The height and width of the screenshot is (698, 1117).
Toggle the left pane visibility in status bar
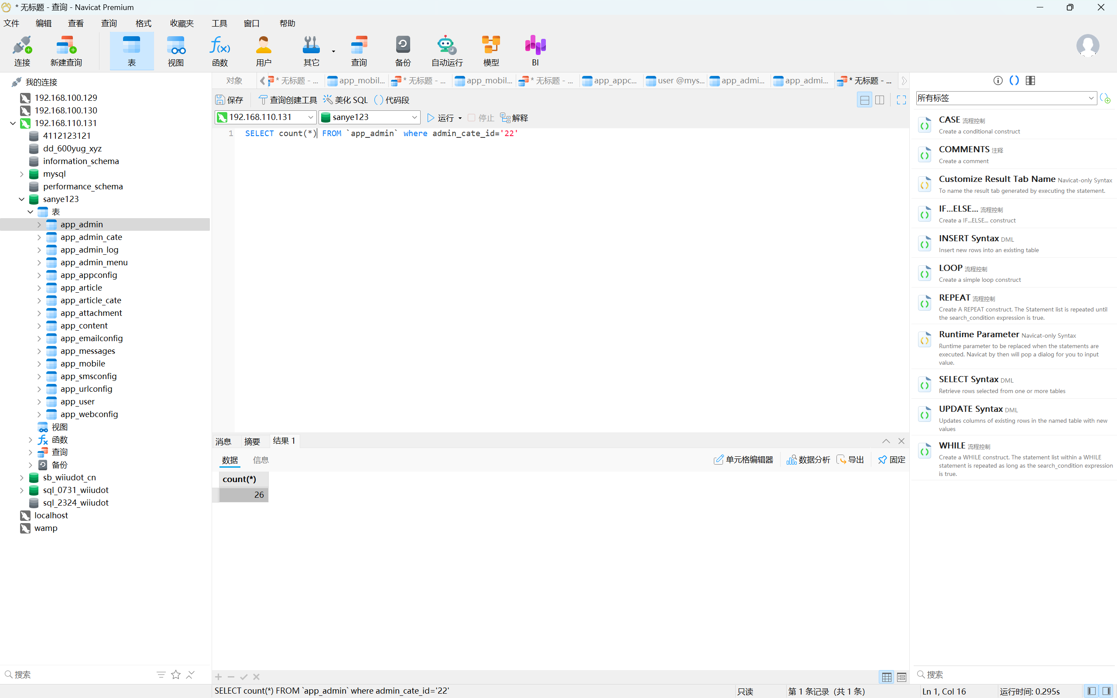tap(1092, 691)
